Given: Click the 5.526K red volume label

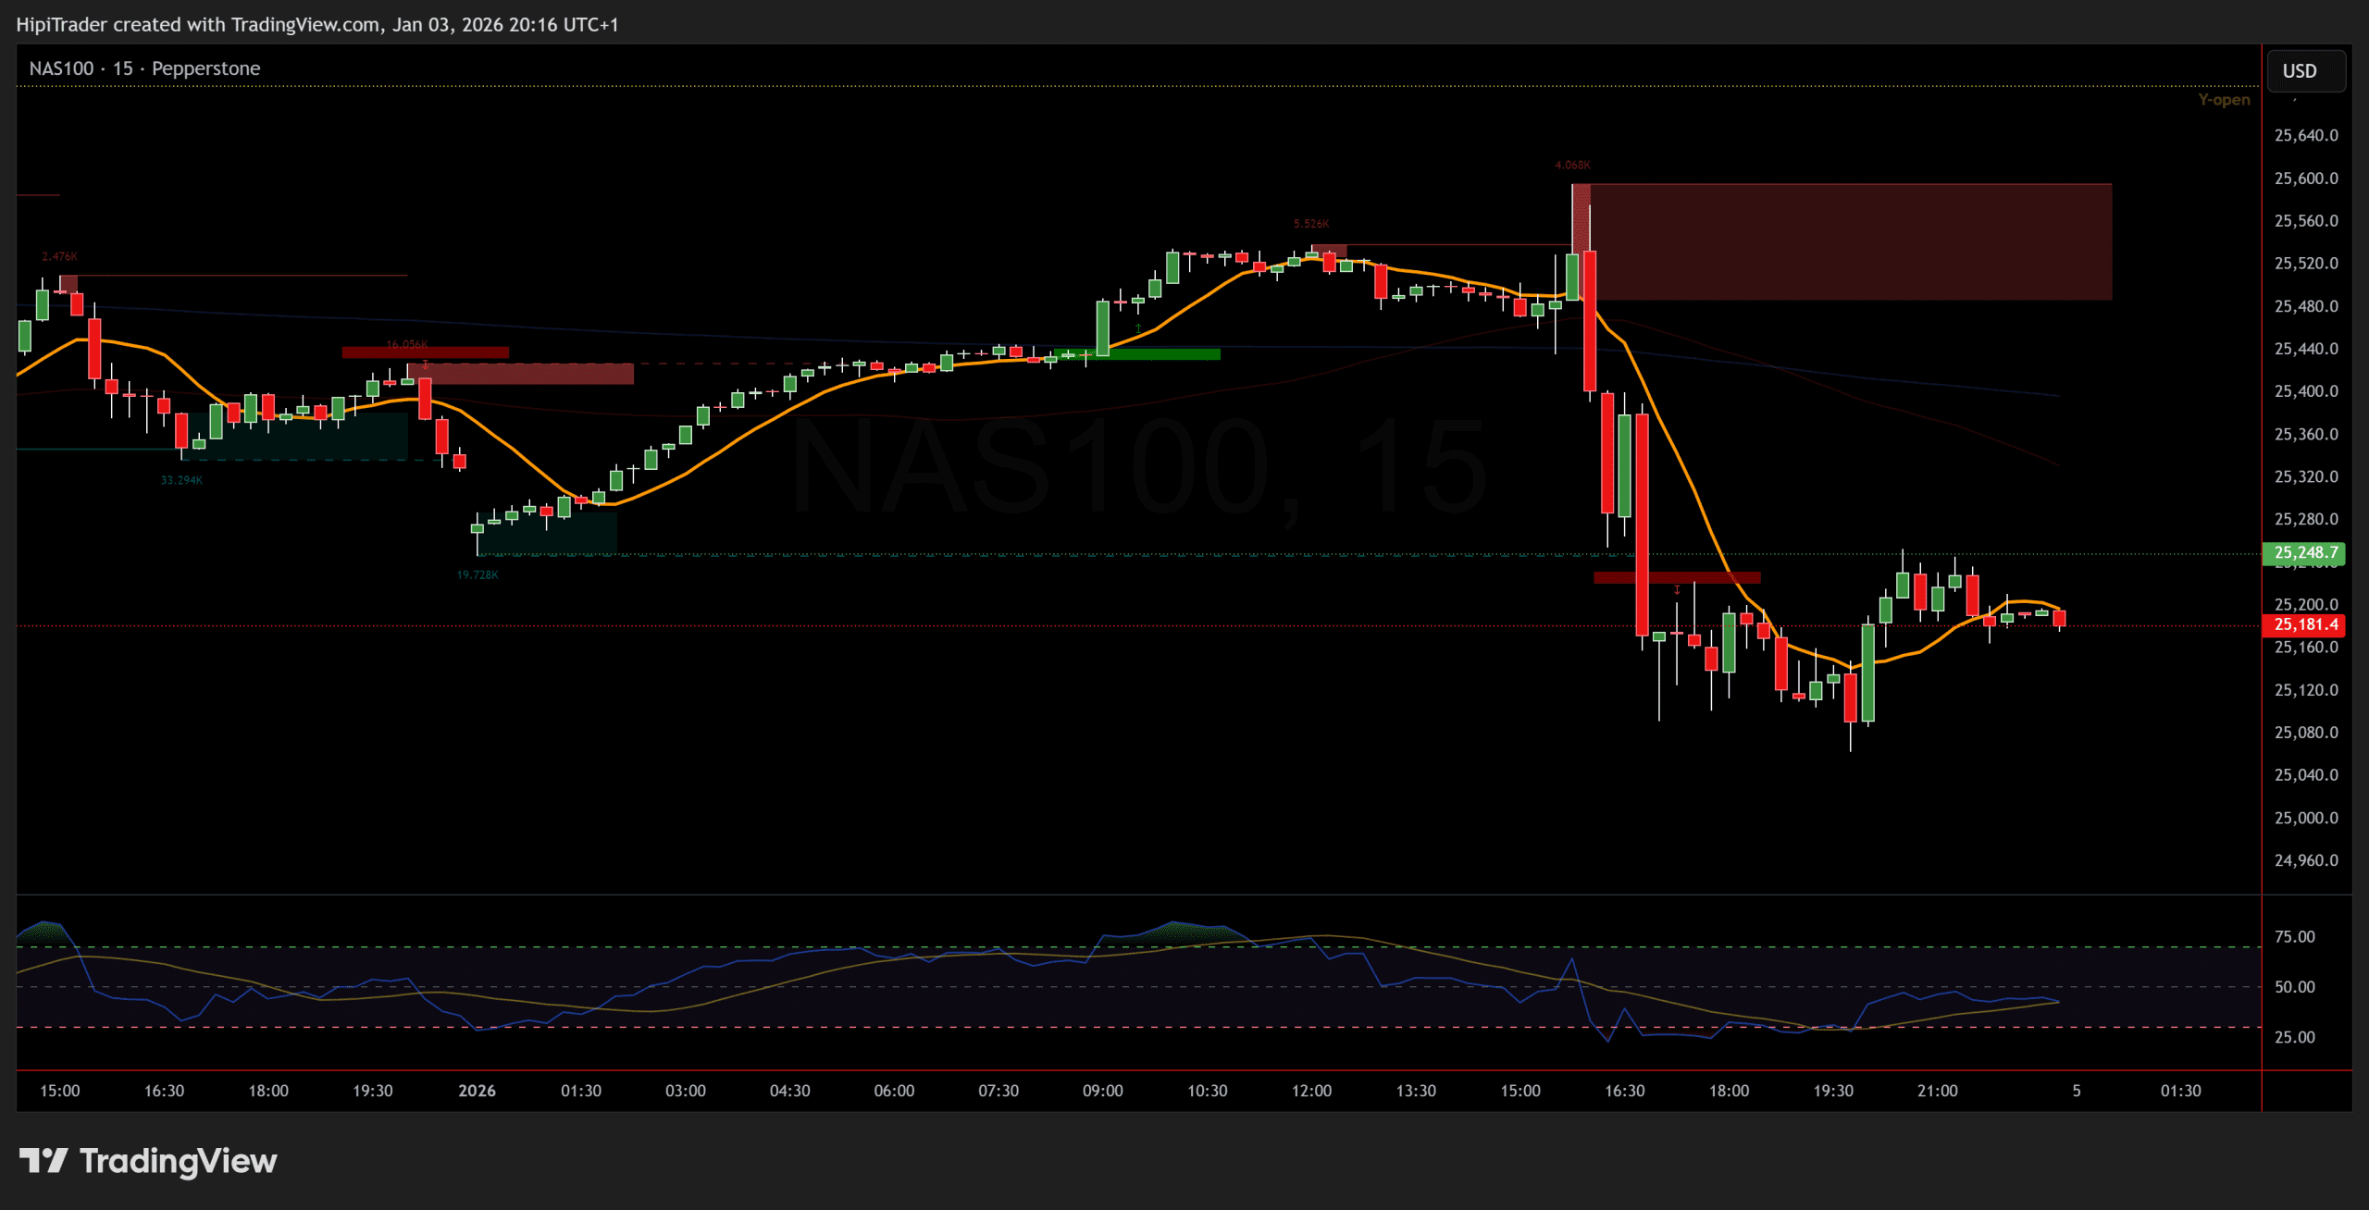Looking at the screenshot, I should [x=1310, y=224].
